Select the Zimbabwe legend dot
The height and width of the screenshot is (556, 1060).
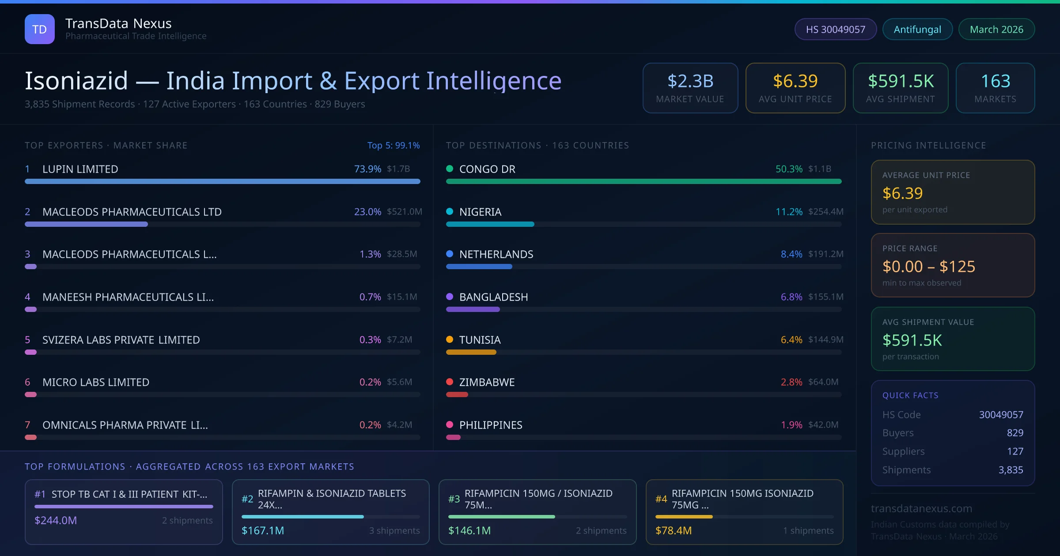pyautogui.click(x=450, y=382)
